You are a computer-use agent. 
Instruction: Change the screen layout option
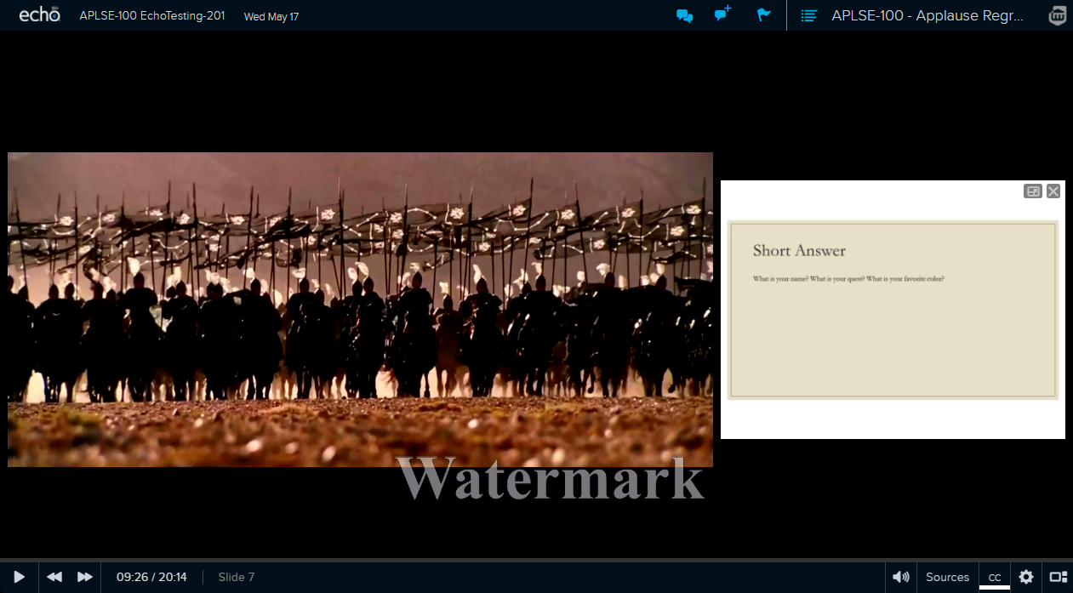pyautogui.click(x=1058, y=577)
